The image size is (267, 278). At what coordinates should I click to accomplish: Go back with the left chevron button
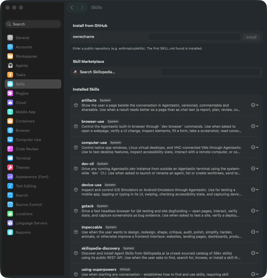(72, 8)
